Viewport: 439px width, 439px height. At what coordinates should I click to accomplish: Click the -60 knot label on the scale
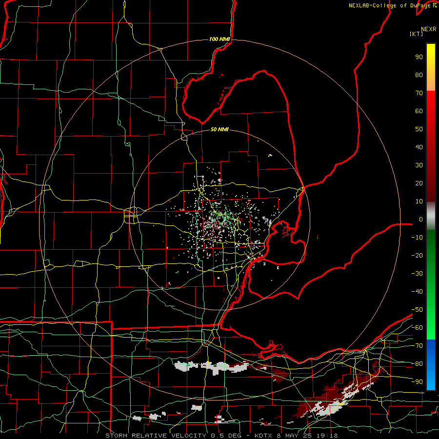[x=417, y=328]
